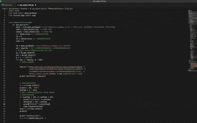The width and height of the screenshot is (197, 123).
Task: Open the Users breadcrumb dropdown
Action: (4, 9)
